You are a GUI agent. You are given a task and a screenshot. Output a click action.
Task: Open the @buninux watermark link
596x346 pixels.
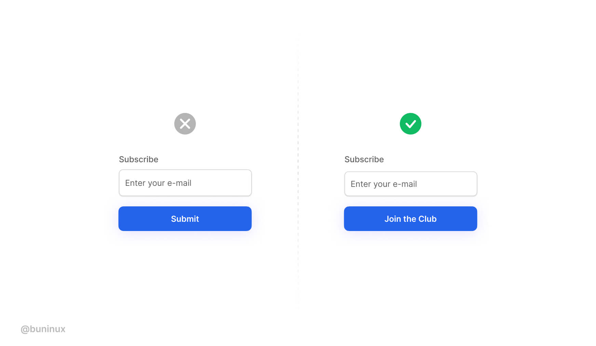[43, 329]
